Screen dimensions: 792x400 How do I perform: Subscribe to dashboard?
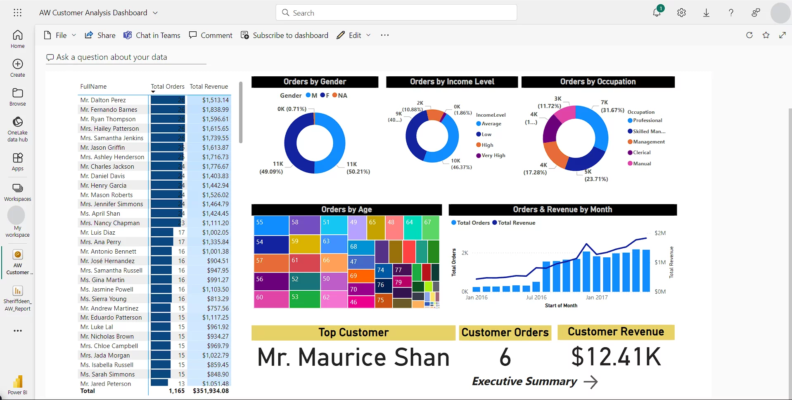pyautogui.click(x=285, y=35)
